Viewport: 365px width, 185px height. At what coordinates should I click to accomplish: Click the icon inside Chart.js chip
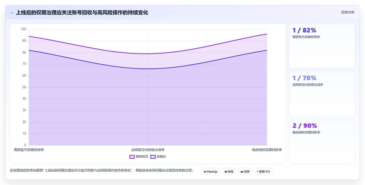pos(205,172)
